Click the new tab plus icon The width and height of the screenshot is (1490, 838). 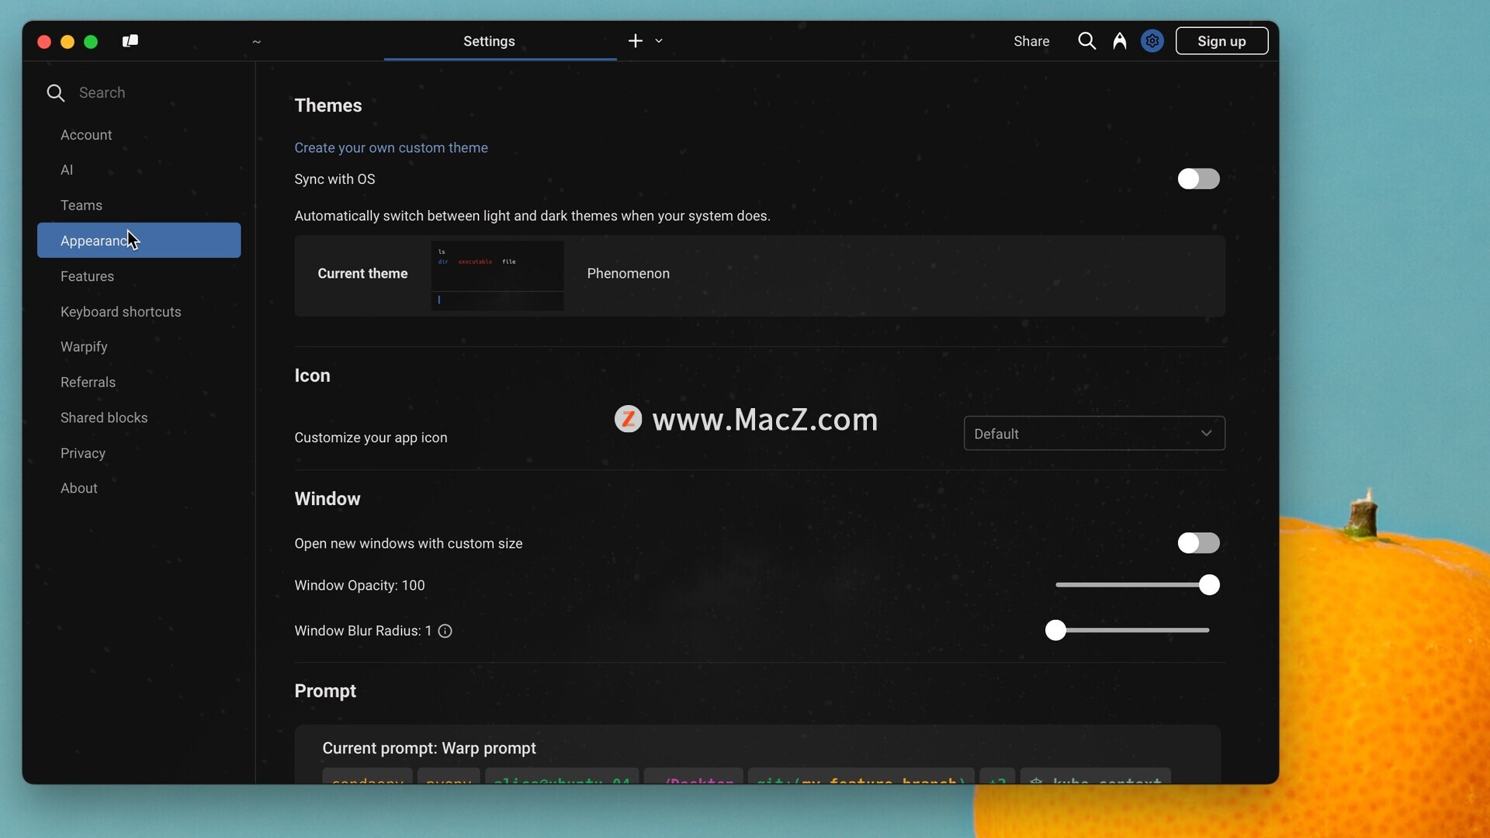[635, 41]
